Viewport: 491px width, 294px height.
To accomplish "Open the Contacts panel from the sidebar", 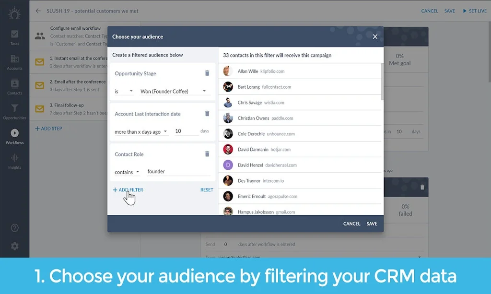I will click(14, 86).
